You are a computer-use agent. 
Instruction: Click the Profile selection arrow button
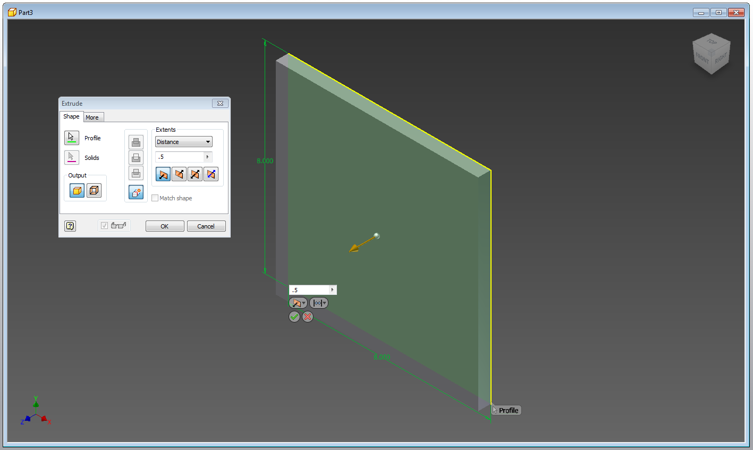(x=72, y=138)
